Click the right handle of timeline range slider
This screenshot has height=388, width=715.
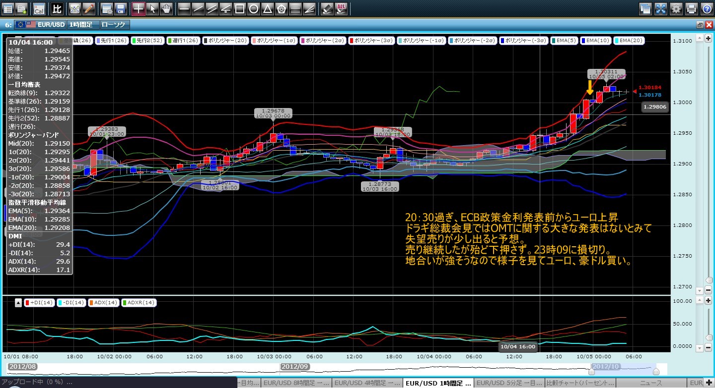click(656, 371)
